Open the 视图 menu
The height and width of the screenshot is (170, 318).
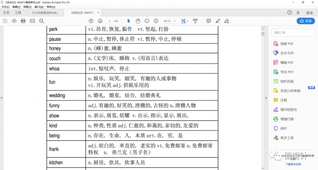[x=27, y=7]
